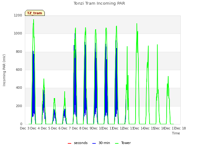The height and width of the screenshot is (149, 199).
Task: Click the Dec 18 x-axis date label
Action: point(180,128)
